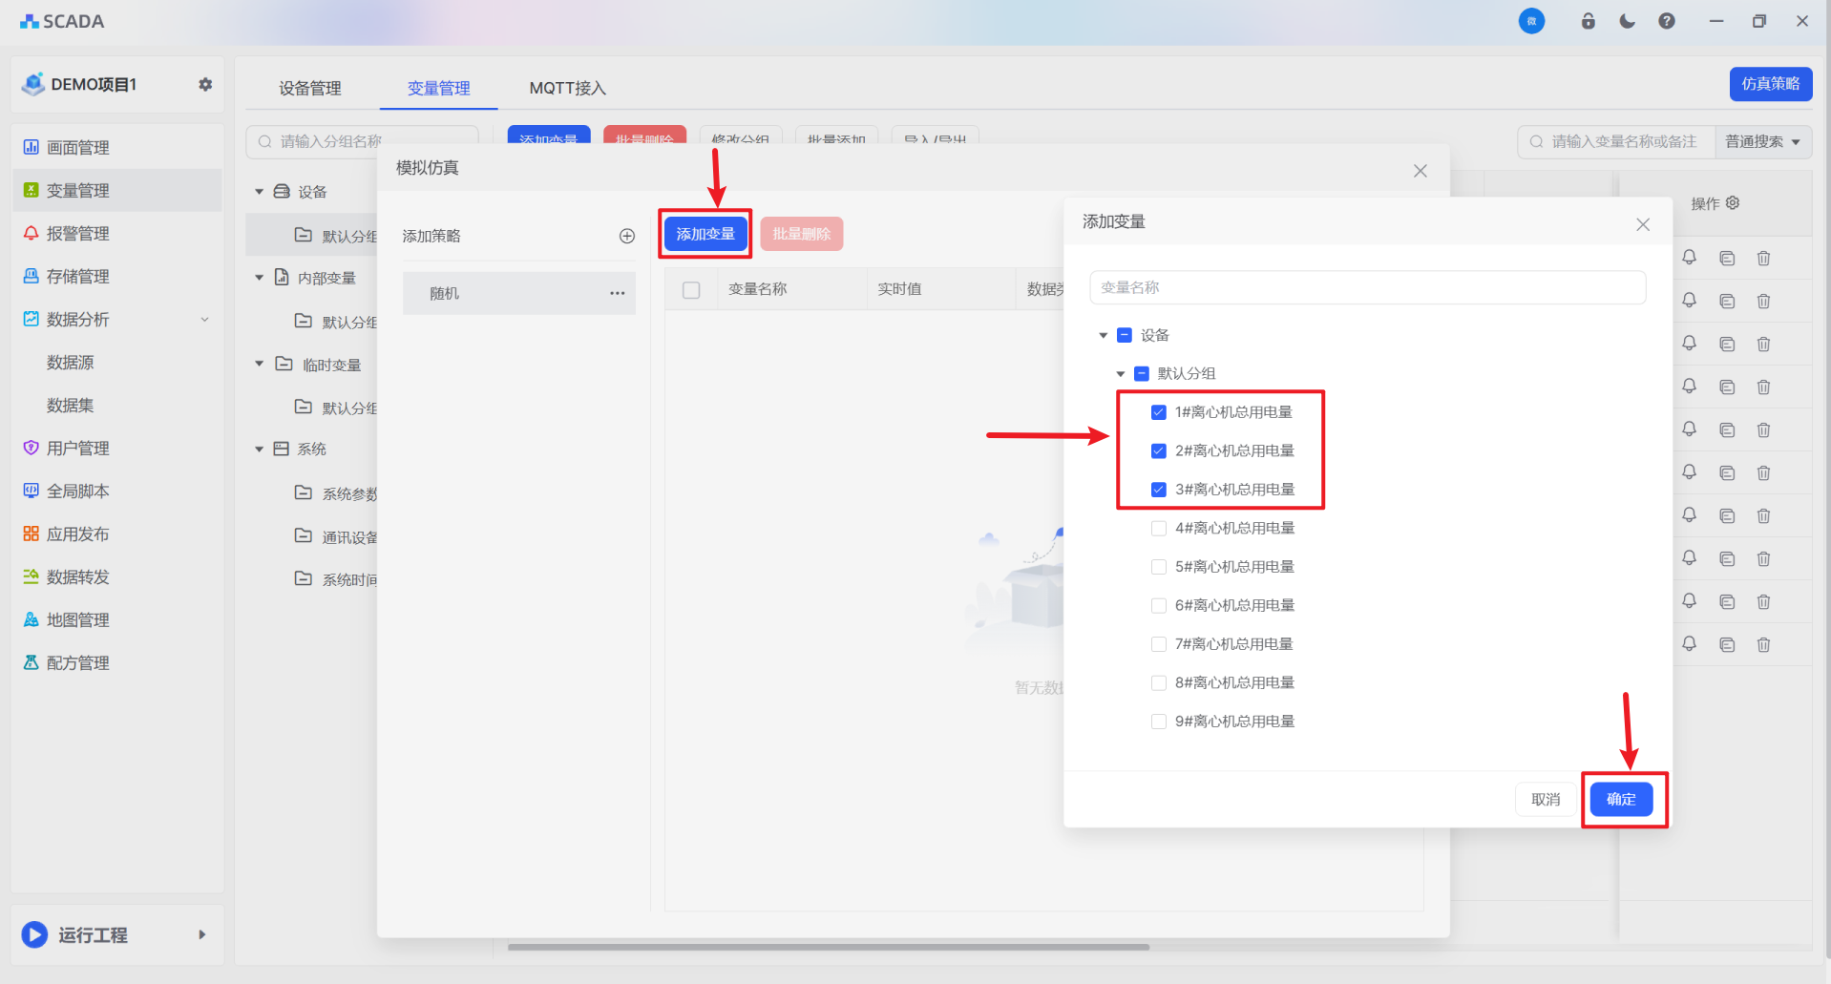Click the 操作 column settings gear
This screenshot has width=1831, height=984.
(x=1733, y=203)
